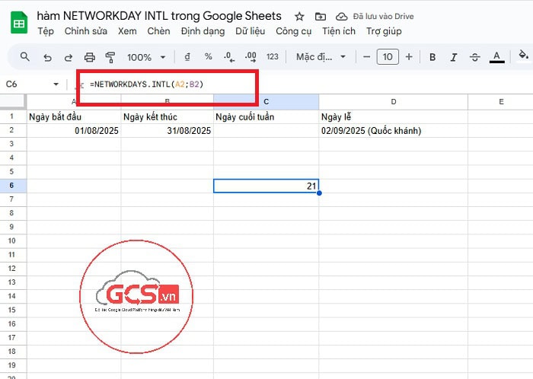Open the search menus magnifier tool

click(25, 57)
